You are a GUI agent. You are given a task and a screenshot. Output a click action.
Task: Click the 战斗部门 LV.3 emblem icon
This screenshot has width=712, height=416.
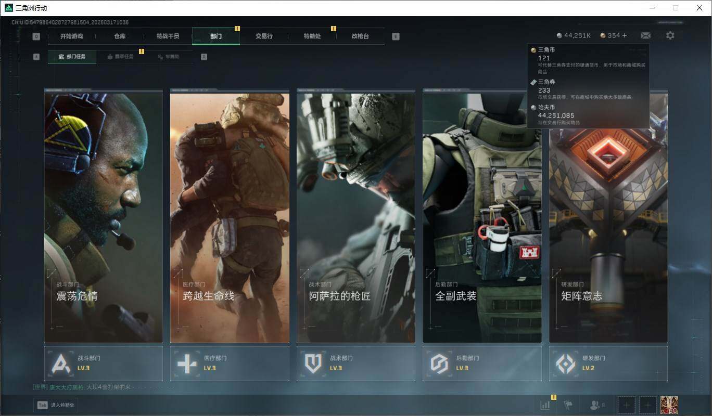[x=60, y=363]
